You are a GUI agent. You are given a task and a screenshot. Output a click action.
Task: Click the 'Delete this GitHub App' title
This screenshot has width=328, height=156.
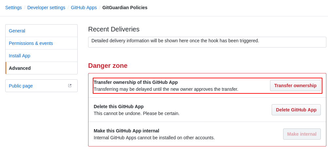coord(119,107)
